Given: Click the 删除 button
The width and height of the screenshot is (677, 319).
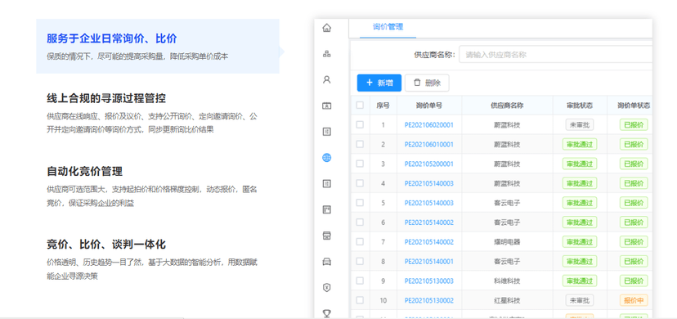Looking at the screenshot, I should [427, 83].
